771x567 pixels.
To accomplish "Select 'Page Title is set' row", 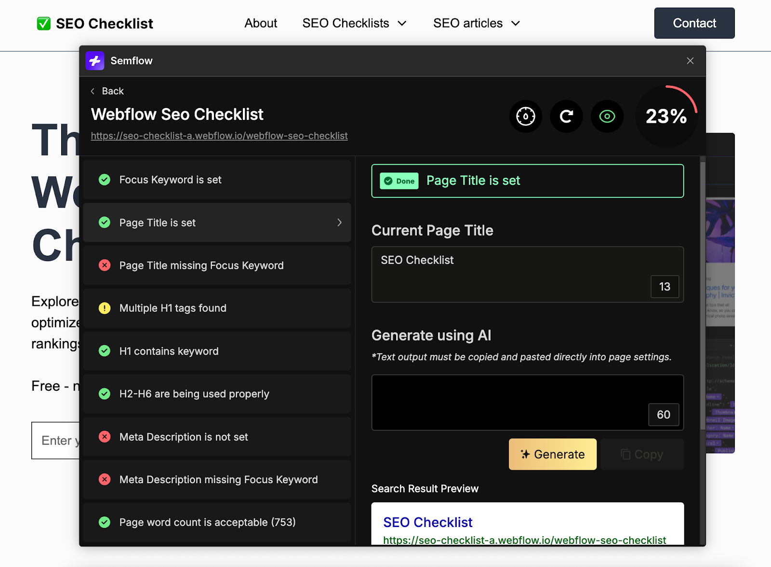I will pyautogui.click(x=217, y=223).
